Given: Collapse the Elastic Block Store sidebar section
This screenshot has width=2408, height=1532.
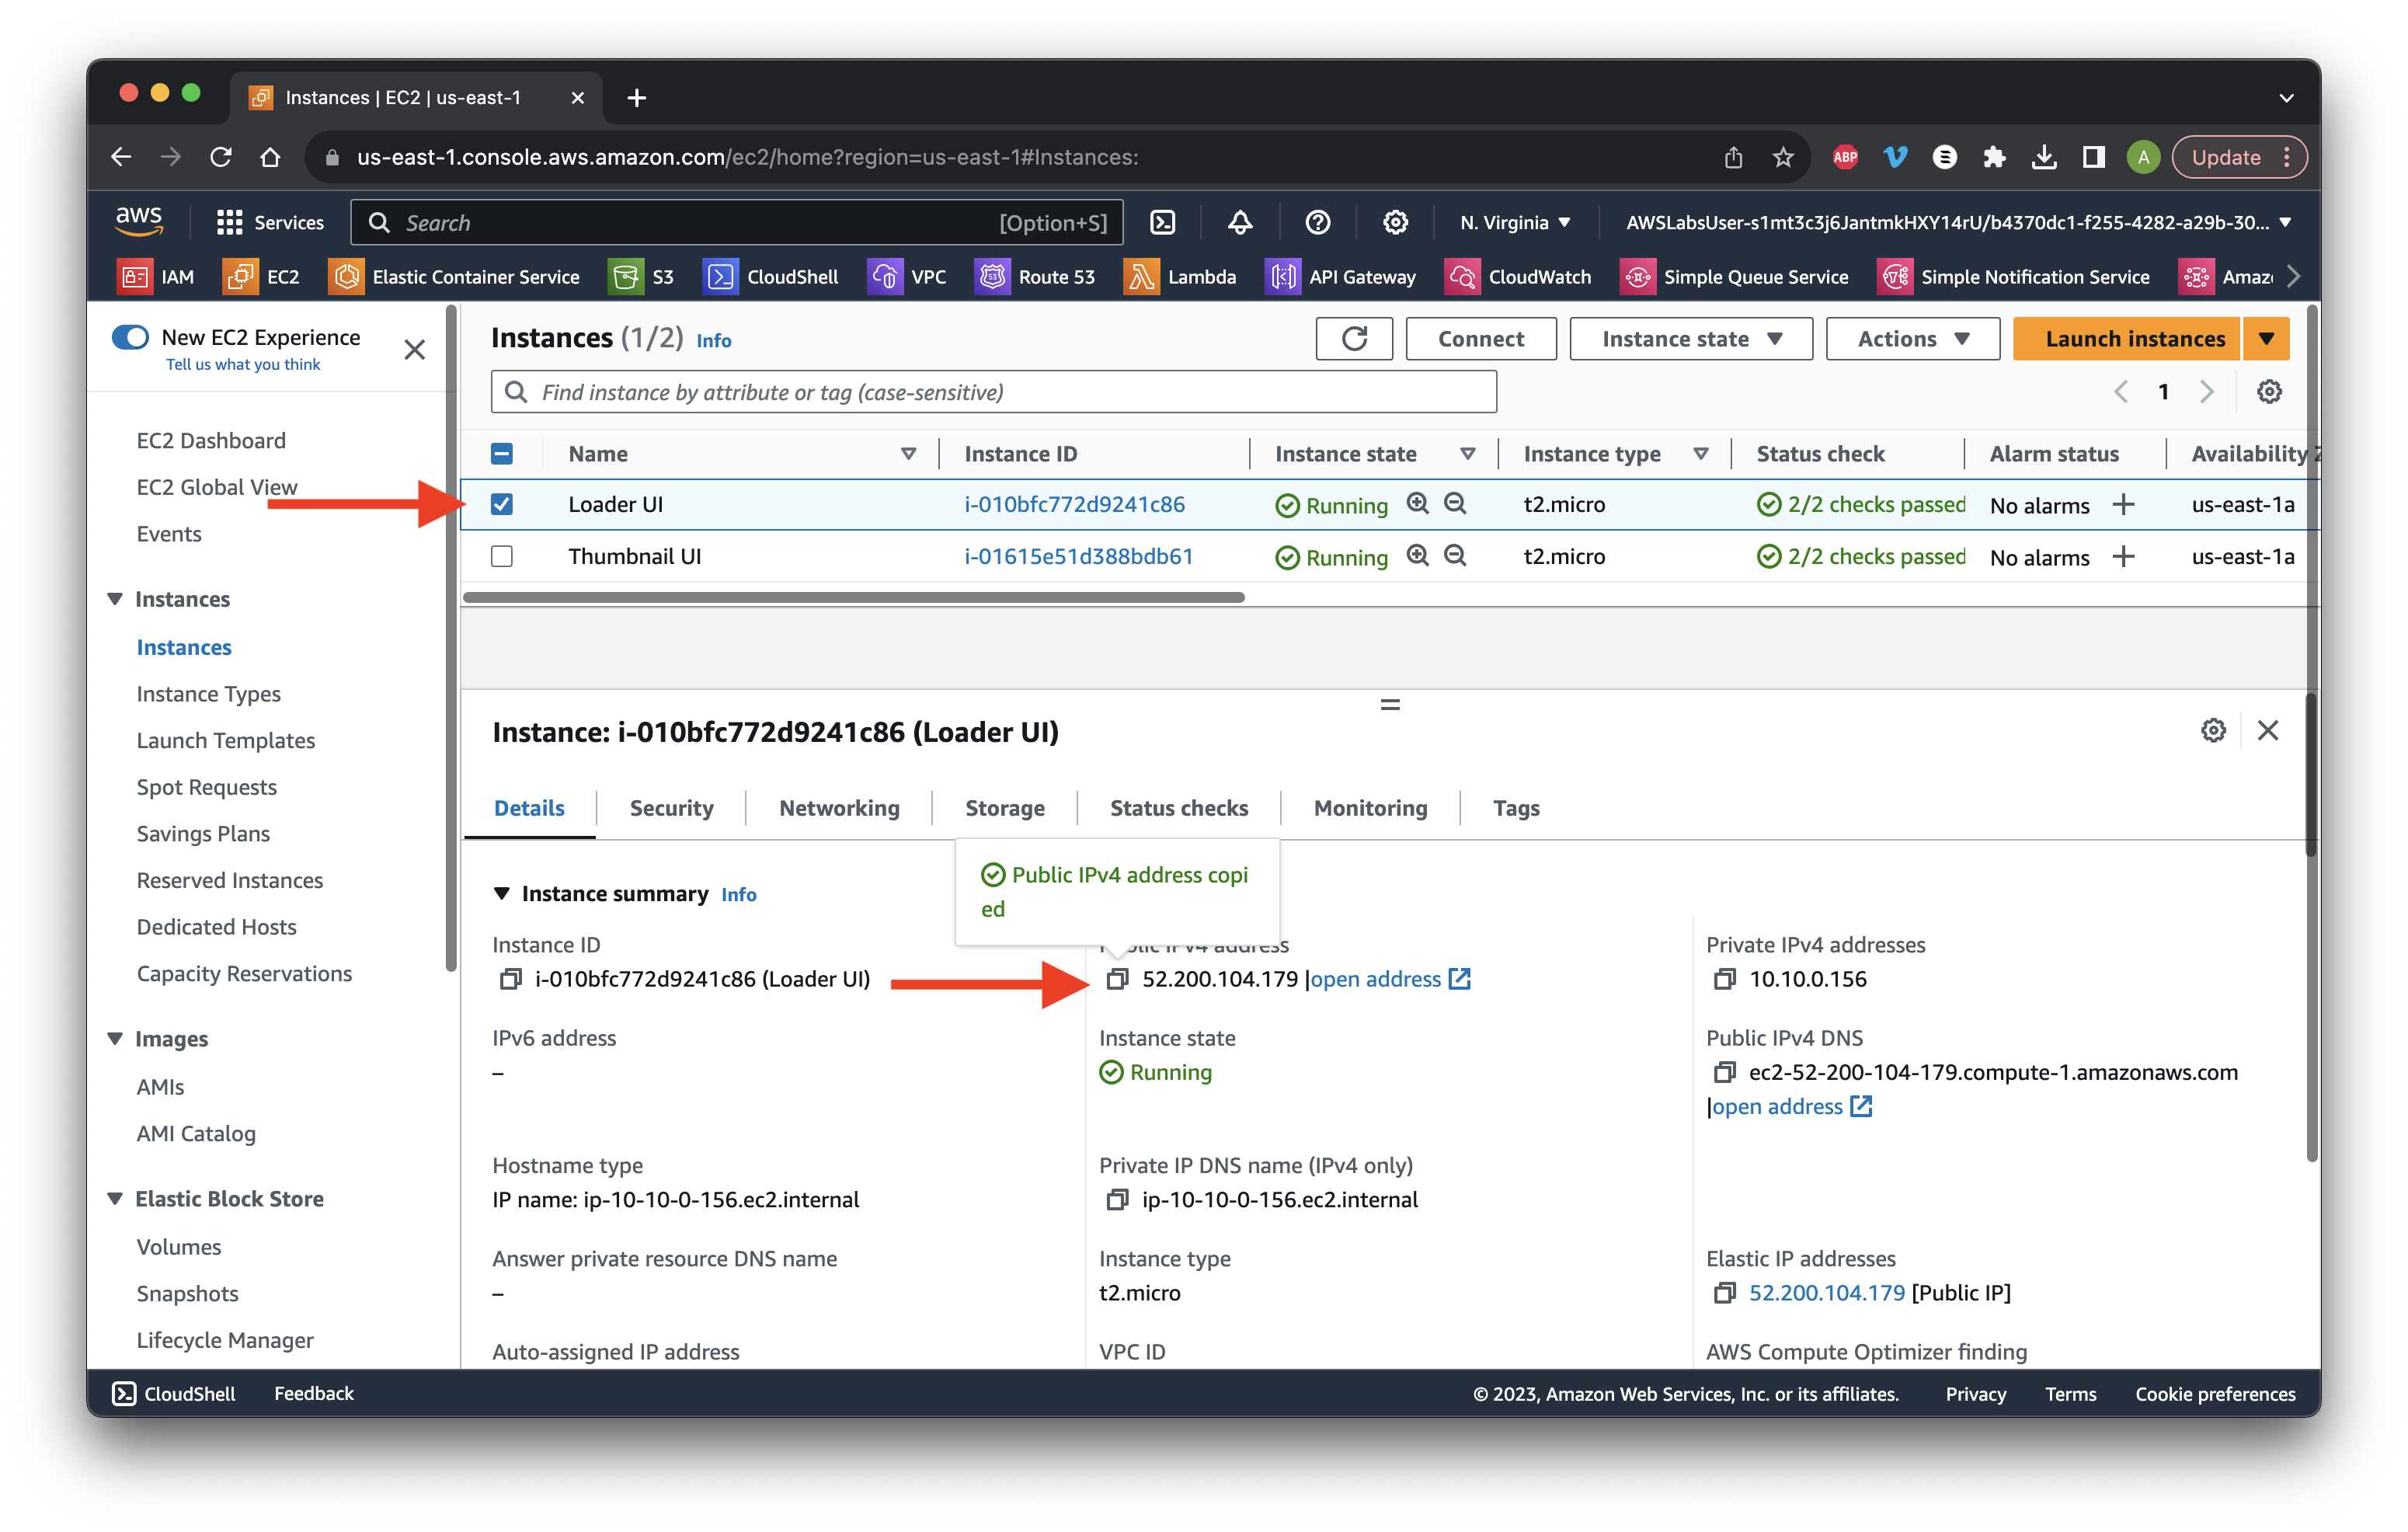Looking at the screenshot, I should pyautogui.click(x=115, y=1199).
